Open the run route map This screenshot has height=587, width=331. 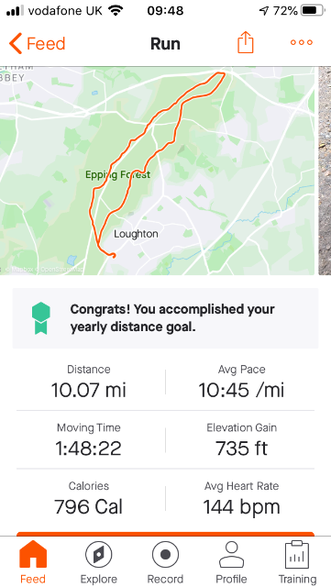pos(158,171)
